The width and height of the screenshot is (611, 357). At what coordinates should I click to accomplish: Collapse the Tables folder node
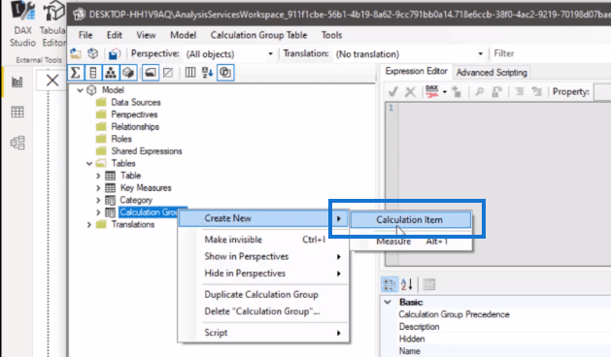pos(89,164)
